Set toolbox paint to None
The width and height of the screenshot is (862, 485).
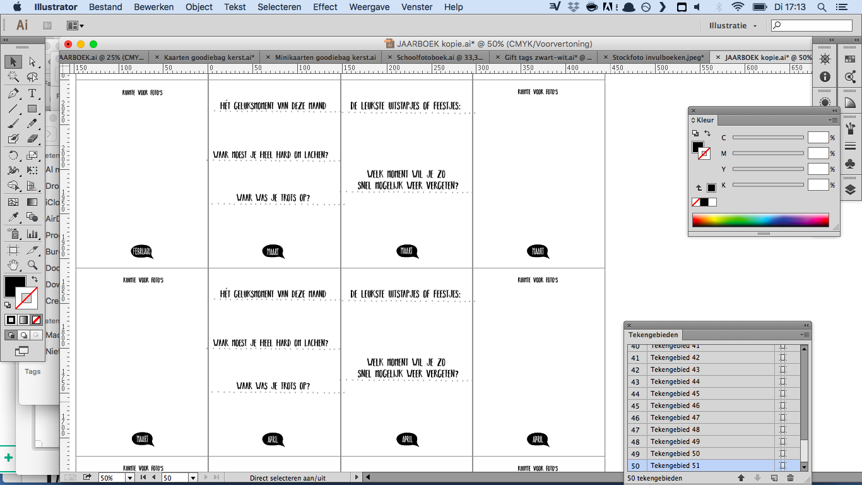(36, 320)
